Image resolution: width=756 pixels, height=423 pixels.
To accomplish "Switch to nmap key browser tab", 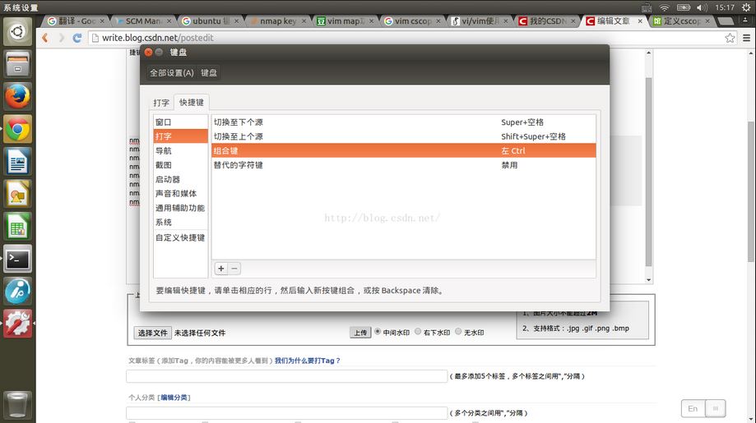I will pyautogui.click(x=278, y=21).
